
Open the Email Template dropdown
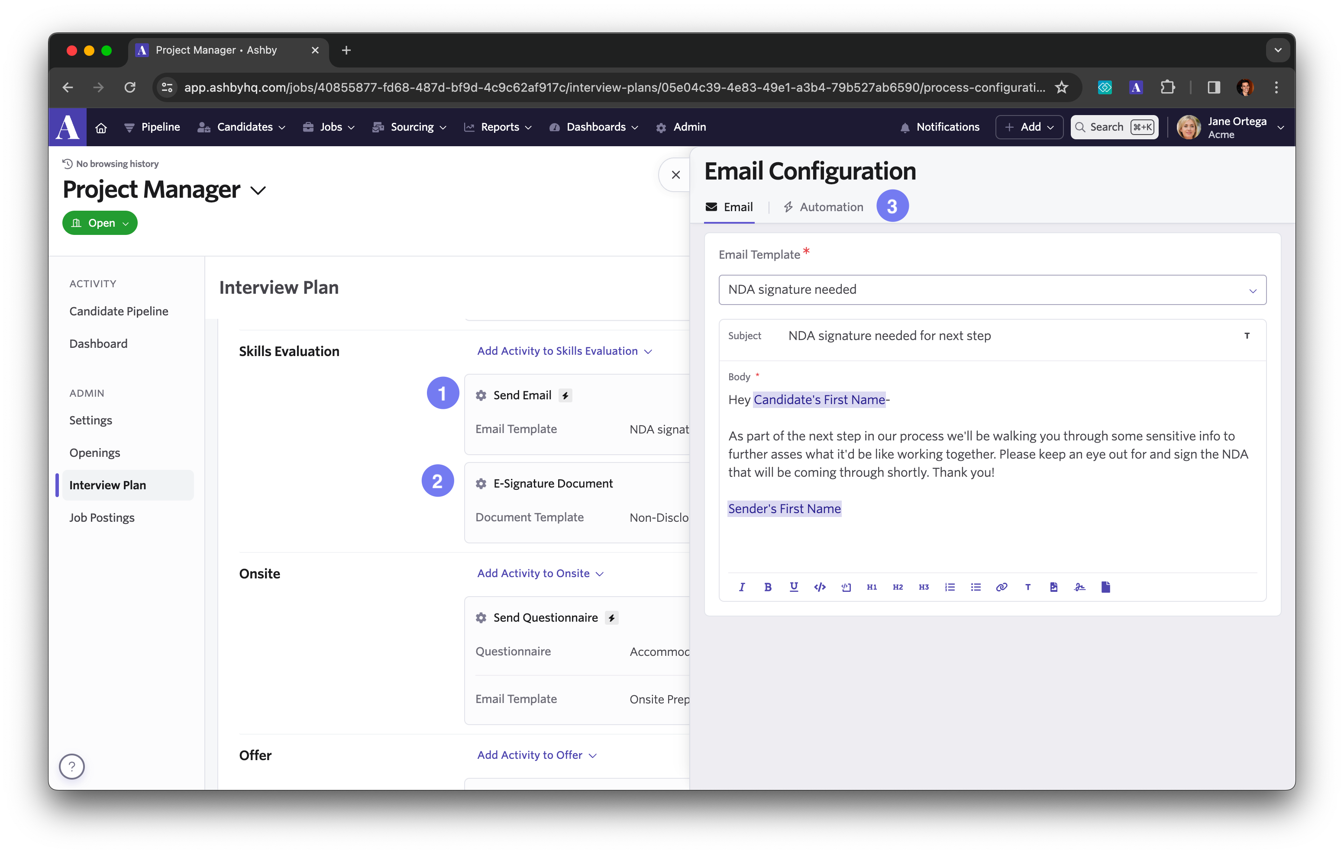point(992,289)
